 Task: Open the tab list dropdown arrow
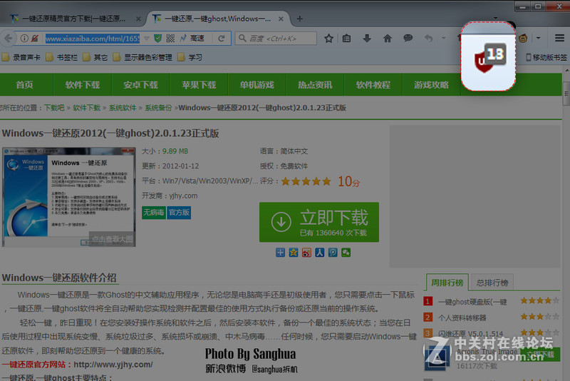click(495, 18)
